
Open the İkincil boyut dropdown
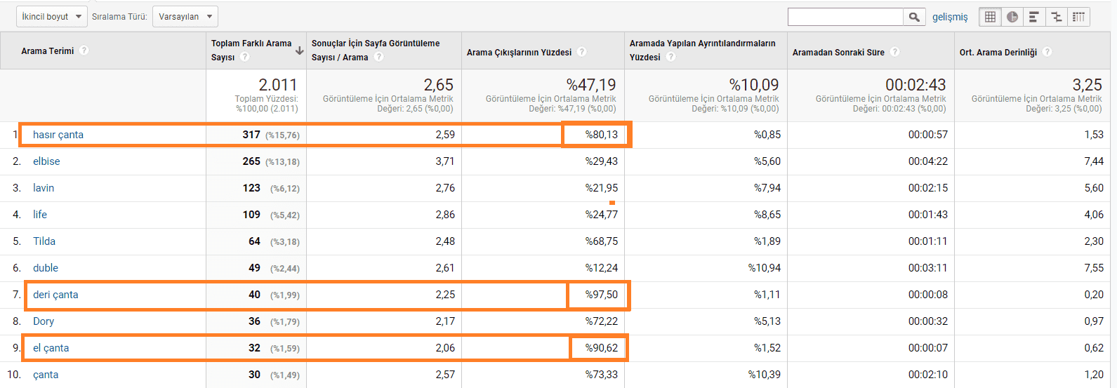click(51, 17)
